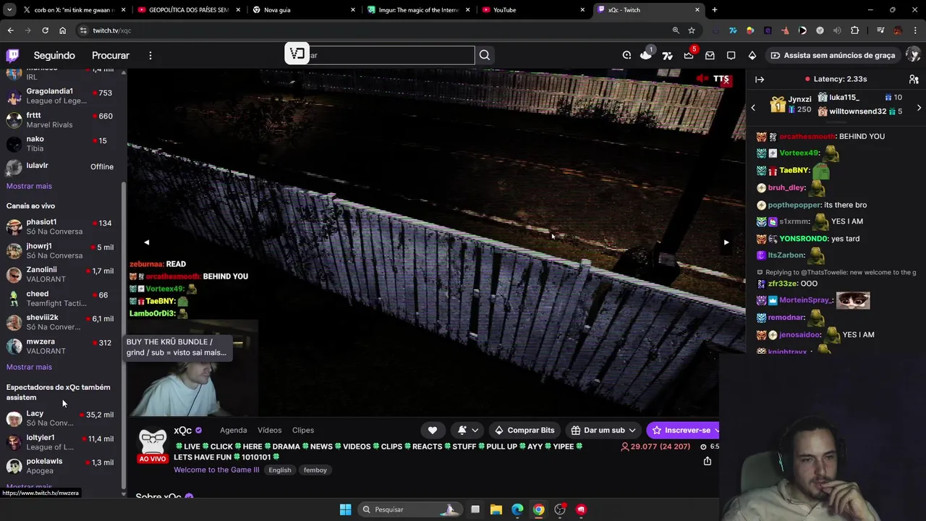
Task: Show next gift leaderboard with right chevron
Action: pyautogui.click(x=919, y=108)
